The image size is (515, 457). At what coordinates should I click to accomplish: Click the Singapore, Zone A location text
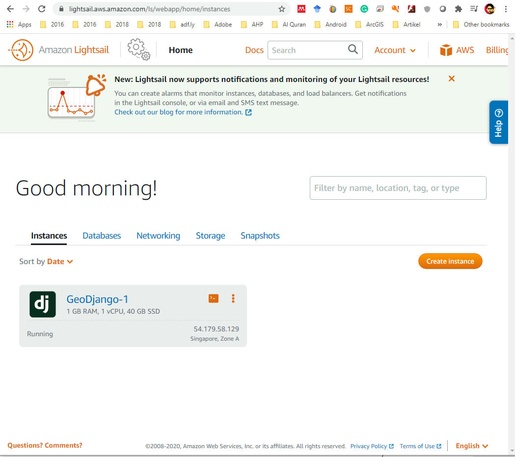click(215, 339)
